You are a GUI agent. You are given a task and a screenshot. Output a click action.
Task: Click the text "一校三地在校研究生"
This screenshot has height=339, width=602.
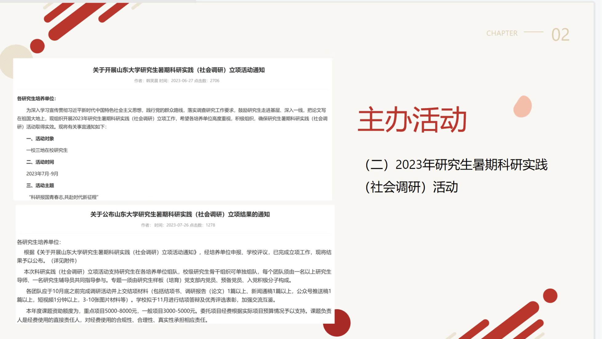(x=47, y=150)
